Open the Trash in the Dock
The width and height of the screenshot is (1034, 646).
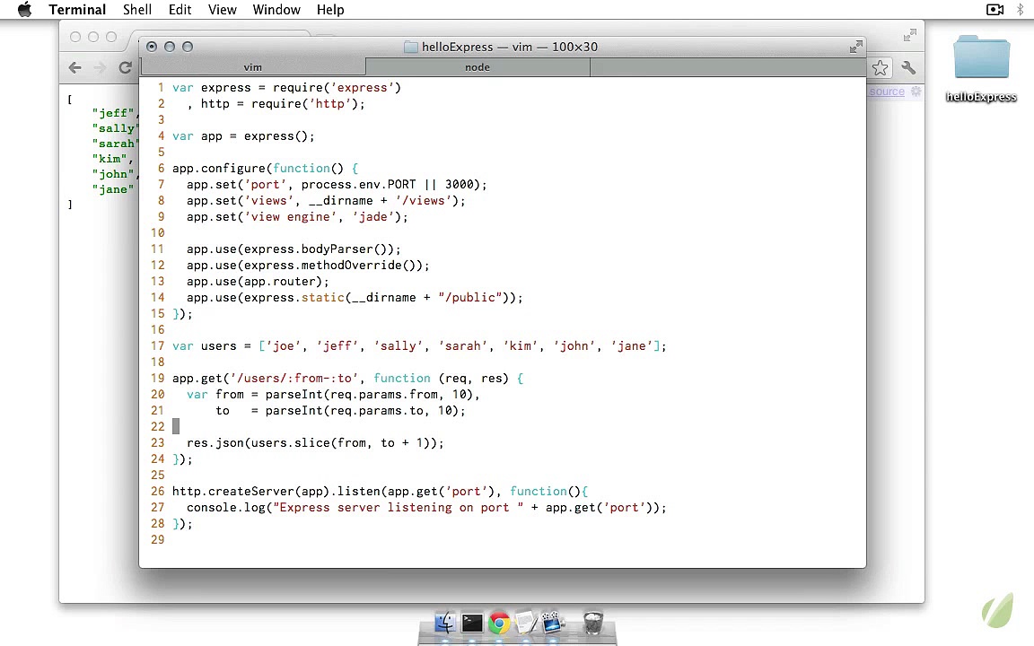click(593, 623)
